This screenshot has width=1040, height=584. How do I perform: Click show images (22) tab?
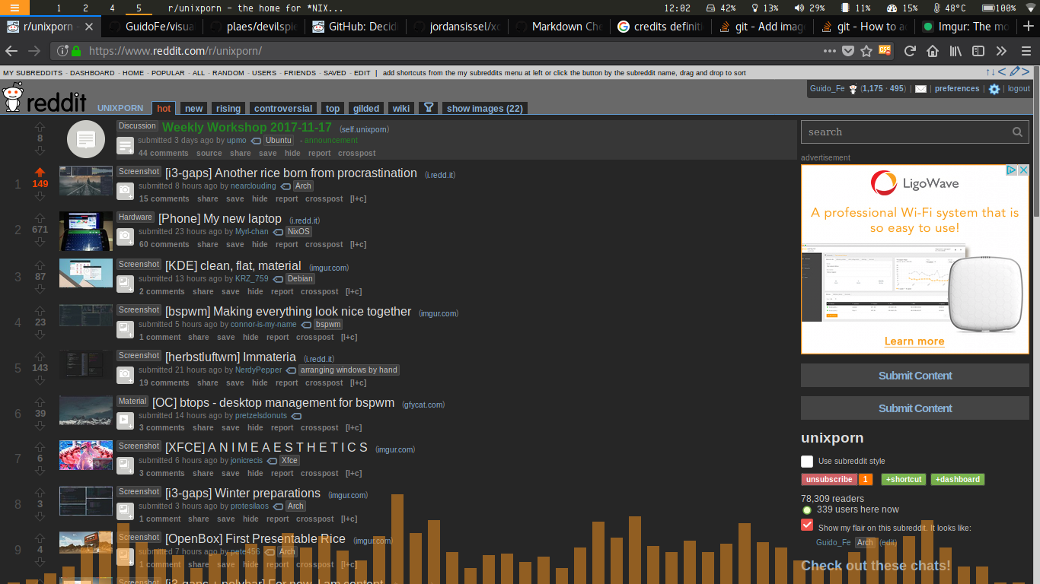tap(484, 108)
